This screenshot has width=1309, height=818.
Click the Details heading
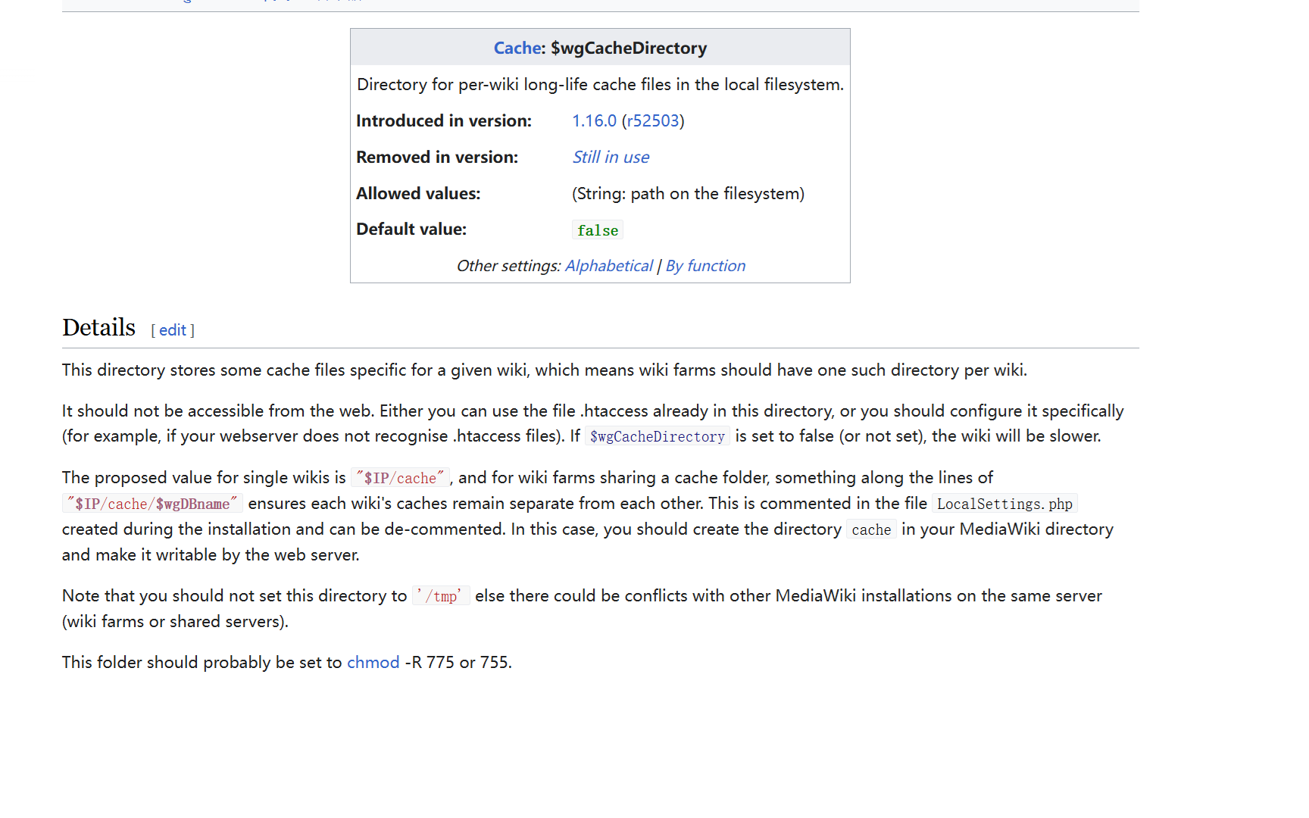pos(98,327)
